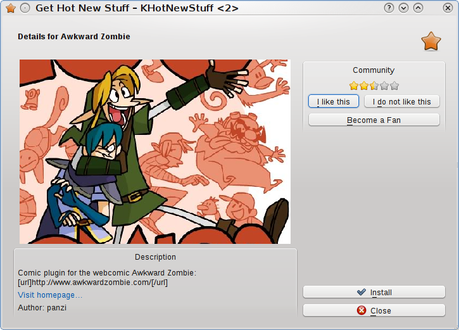The height and width of the screenshot is (330, 459).
Task: Select the fourth rating star
Action: point(384,86)
